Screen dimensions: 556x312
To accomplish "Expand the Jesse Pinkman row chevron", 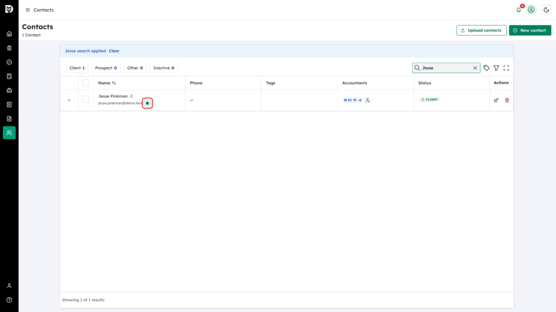I will pyautogui.click(x=69, y=100).
